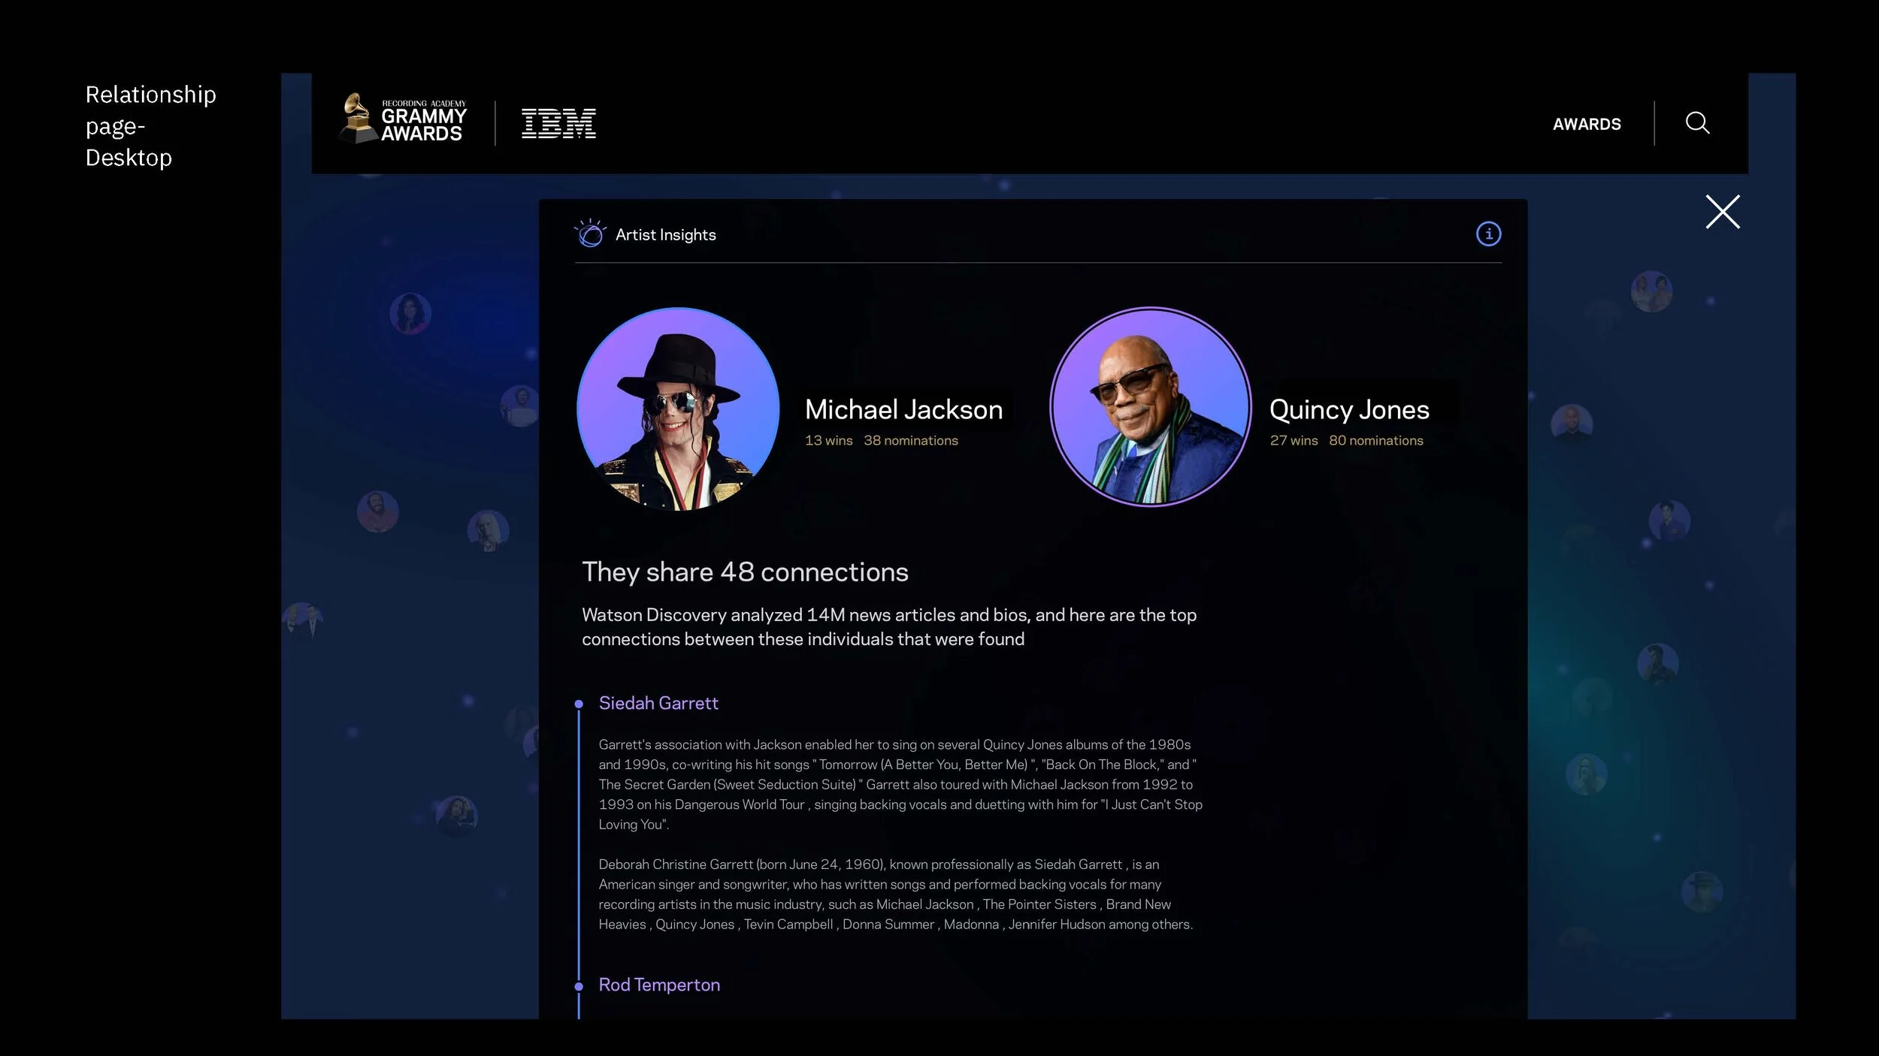Select Michael Jackson's portrait
Viewport: 1879px width, 1056px height.
(x=678, y=409)
